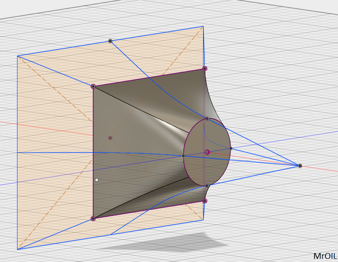Viewport: 338px width, 262px height.
Task: Select the point at bottom of circle profile
Action: point(207,186)
